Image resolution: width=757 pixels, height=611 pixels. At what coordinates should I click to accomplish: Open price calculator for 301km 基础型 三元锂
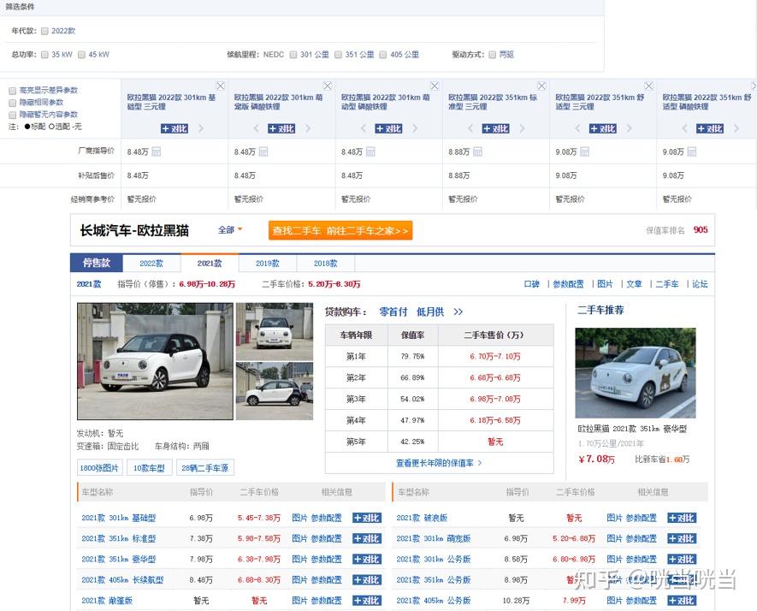[x=156, y=152]
